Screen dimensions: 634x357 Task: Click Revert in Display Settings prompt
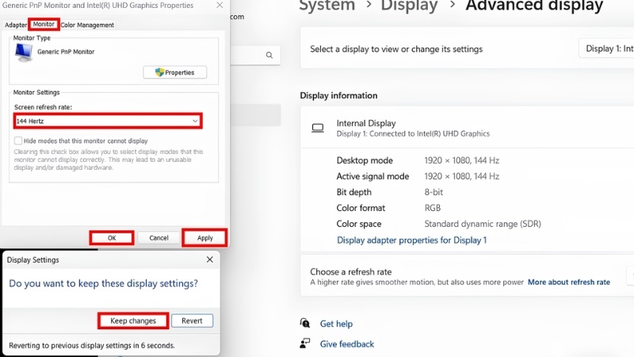[192, 321]
